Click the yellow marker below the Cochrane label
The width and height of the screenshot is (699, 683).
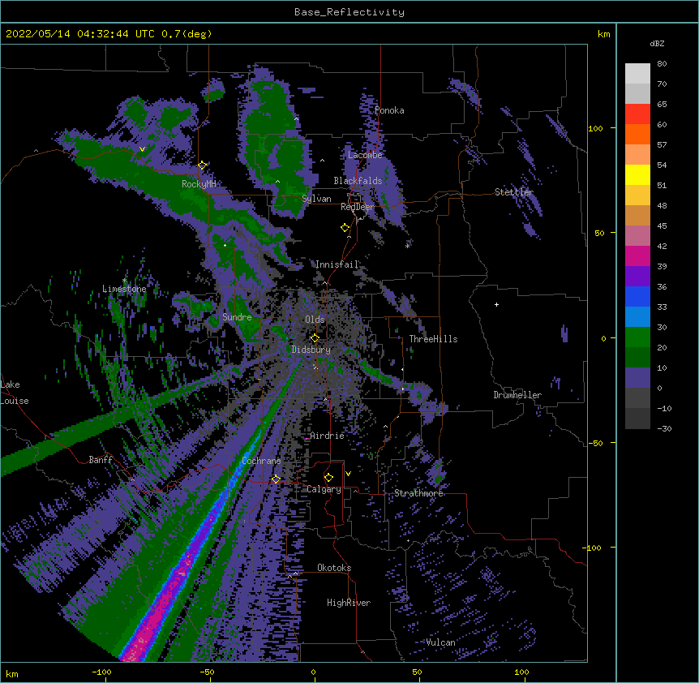click(276, 479)
